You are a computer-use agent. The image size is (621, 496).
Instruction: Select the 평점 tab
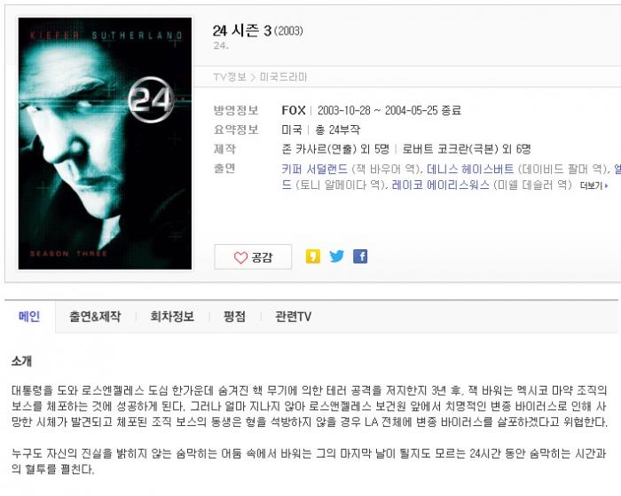[234, 317]
